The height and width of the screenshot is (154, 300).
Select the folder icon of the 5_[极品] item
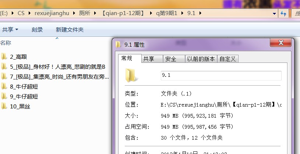4,67
